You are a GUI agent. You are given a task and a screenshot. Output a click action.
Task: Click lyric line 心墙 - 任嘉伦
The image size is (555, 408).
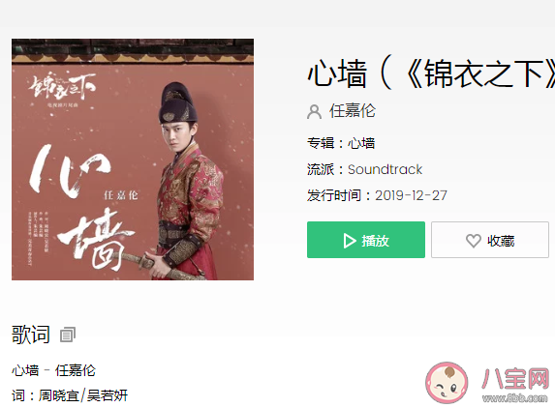[x=53, y=370]
